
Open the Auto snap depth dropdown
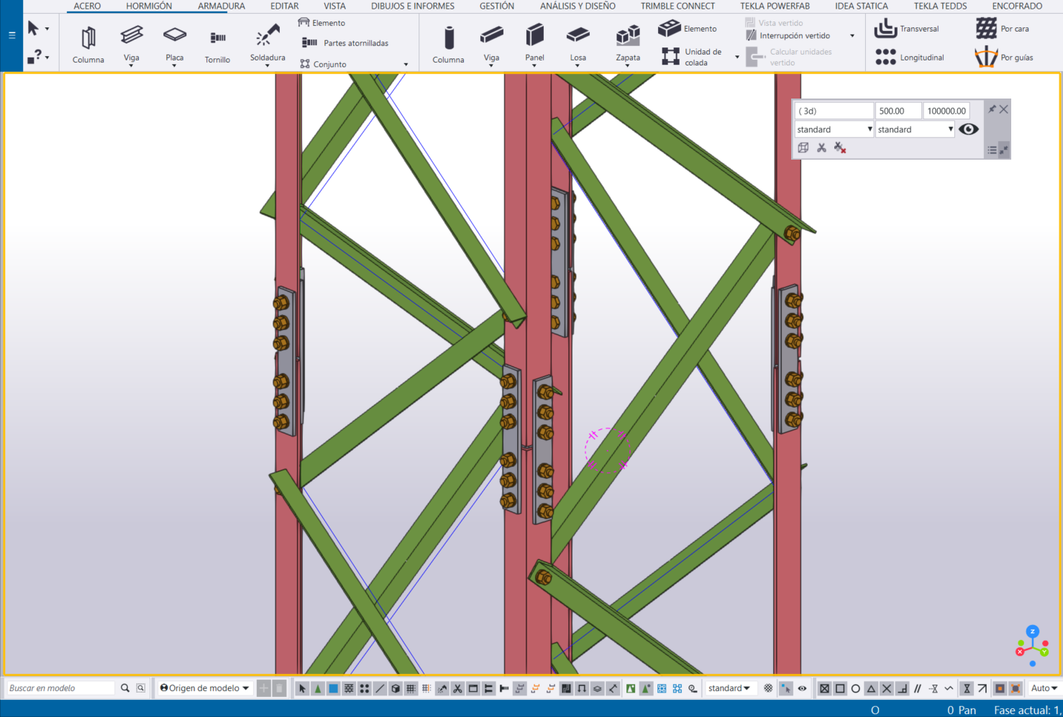click(1044, 688)
